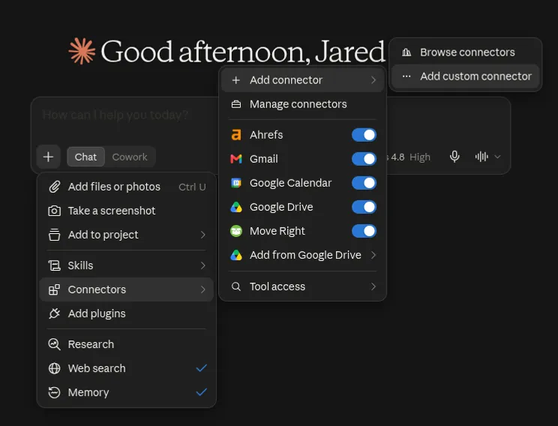This screenshot has height=426, width=558.
Task: Click the Connectors grid icon
Action: 55,289
